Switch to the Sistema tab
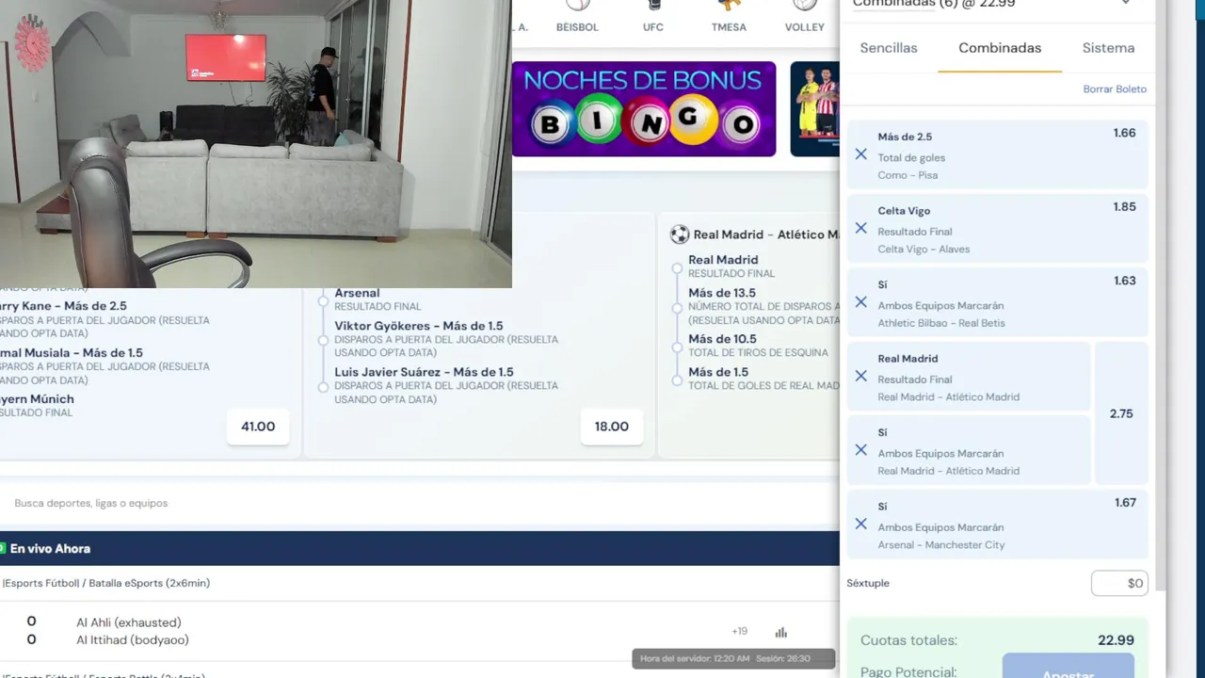The width and height of the screenshot is (1205, 678). [x=1108, y=48]
